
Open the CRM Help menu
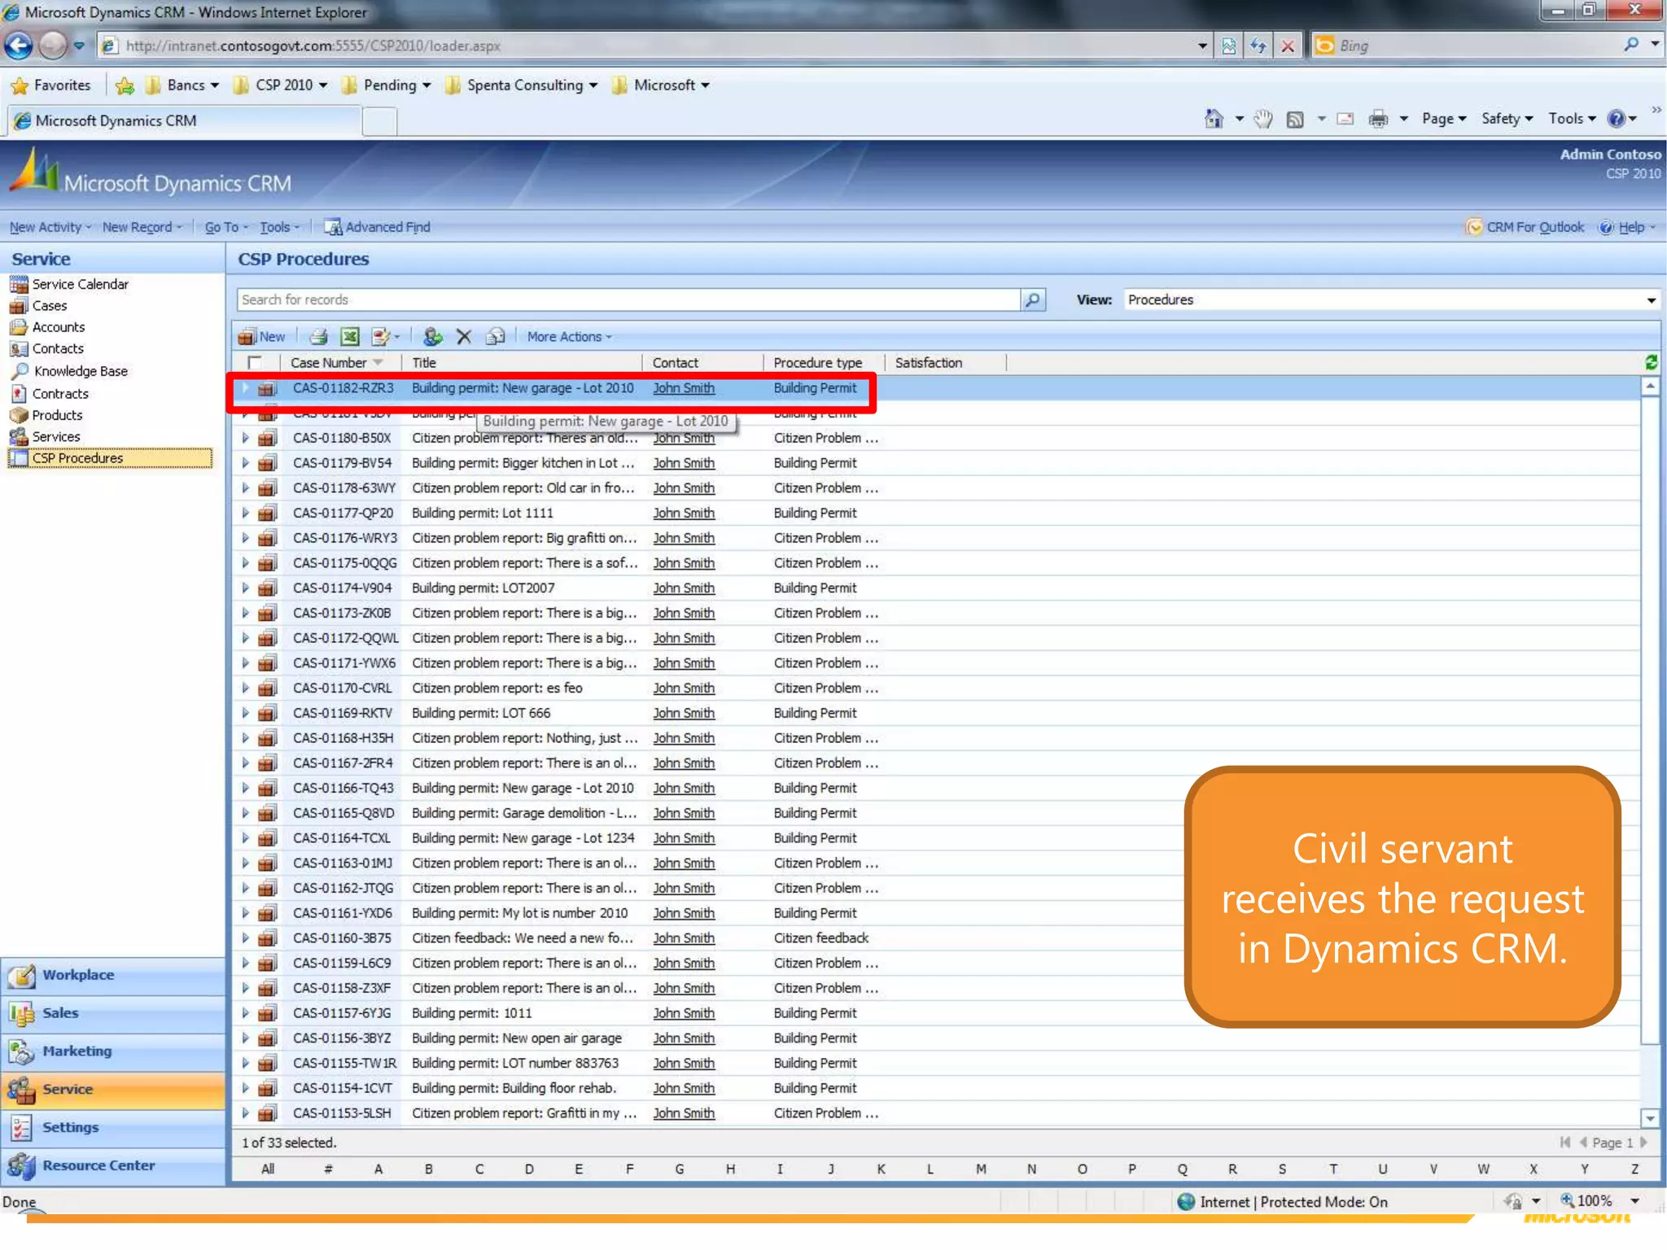pos(1629,227)
